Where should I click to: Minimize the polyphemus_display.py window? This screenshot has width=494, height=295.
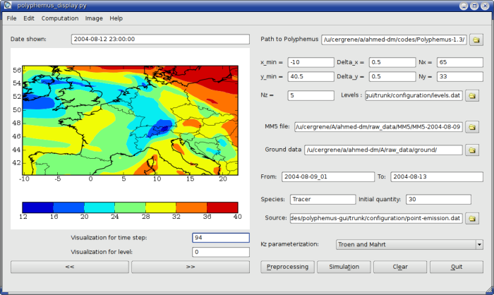[x=464, y=6]
